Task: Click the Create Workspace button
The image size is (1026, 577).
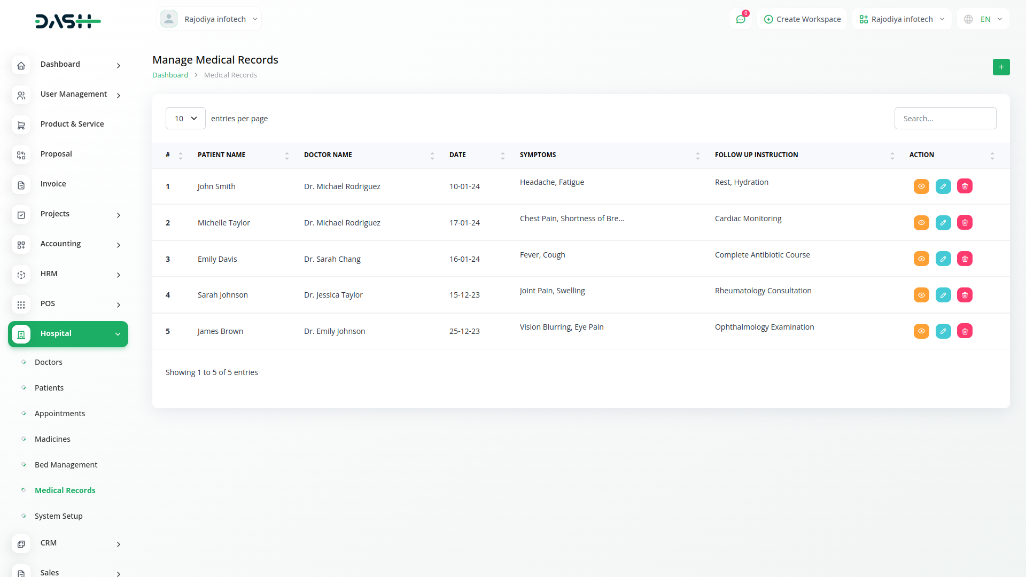Action: pyautogui.click(x=802, y=19)
